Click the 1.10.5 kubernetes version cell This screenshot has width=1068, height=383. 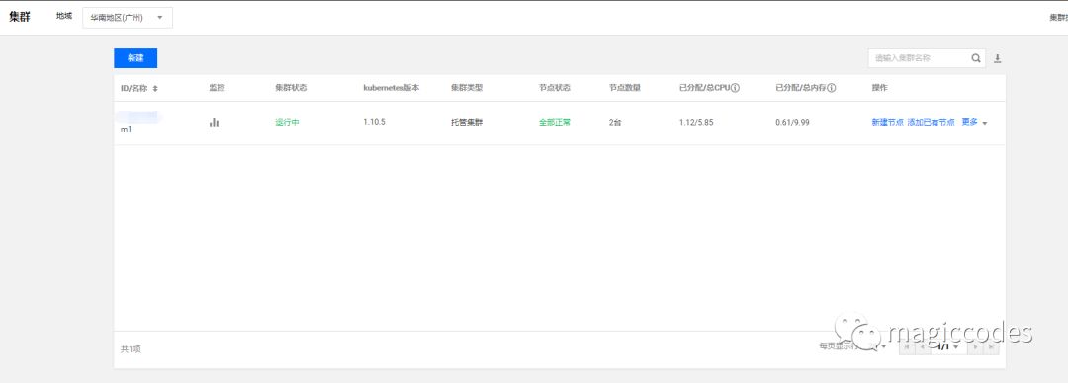[x=375, y=123]
